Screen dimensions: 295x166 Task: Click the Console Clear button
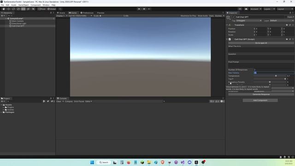coord(59,101)
